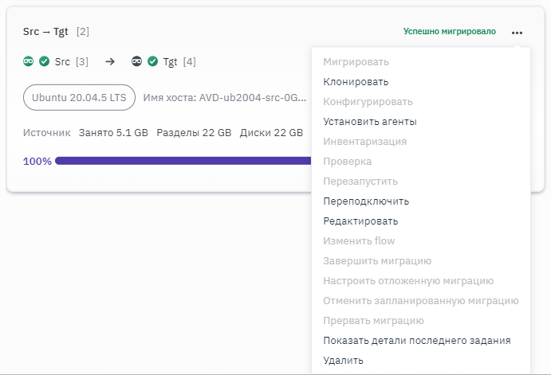551x375 pixels.
Task: Select Переподключить in the menu
Action: (366, 201)
